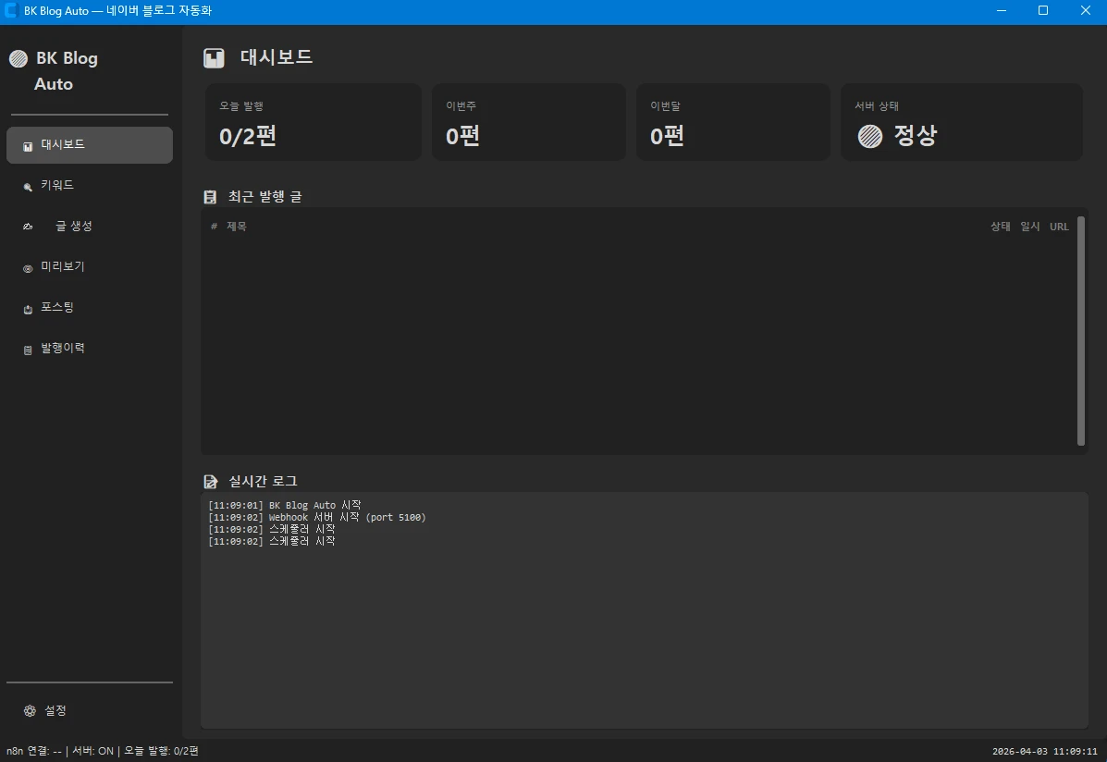The image size is (1107, 762).
Task: Click the 일시 column header
Action: click(x=1030, y=227)
